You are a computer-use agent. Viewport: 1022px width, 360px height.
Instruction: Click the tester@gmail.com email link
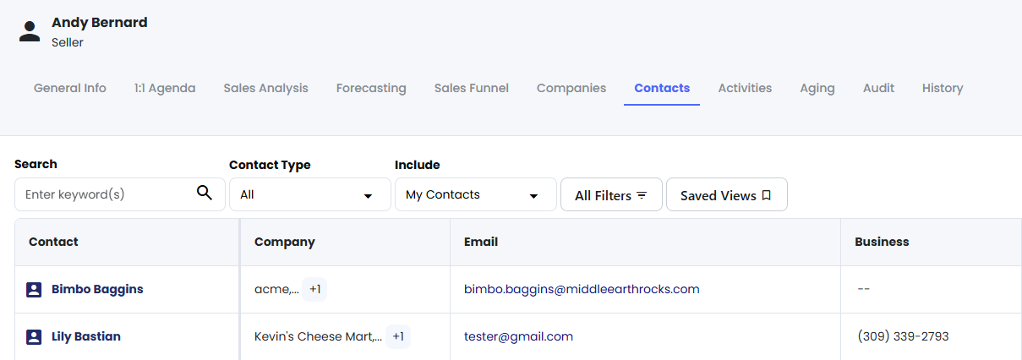518,336
